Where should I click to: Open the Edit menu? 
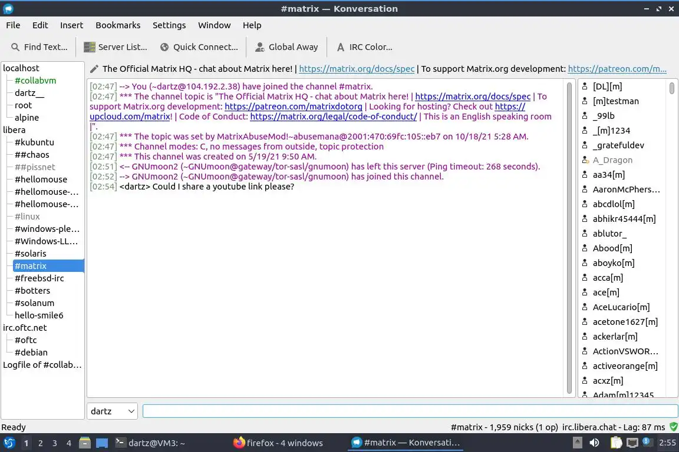coord(40,25)
